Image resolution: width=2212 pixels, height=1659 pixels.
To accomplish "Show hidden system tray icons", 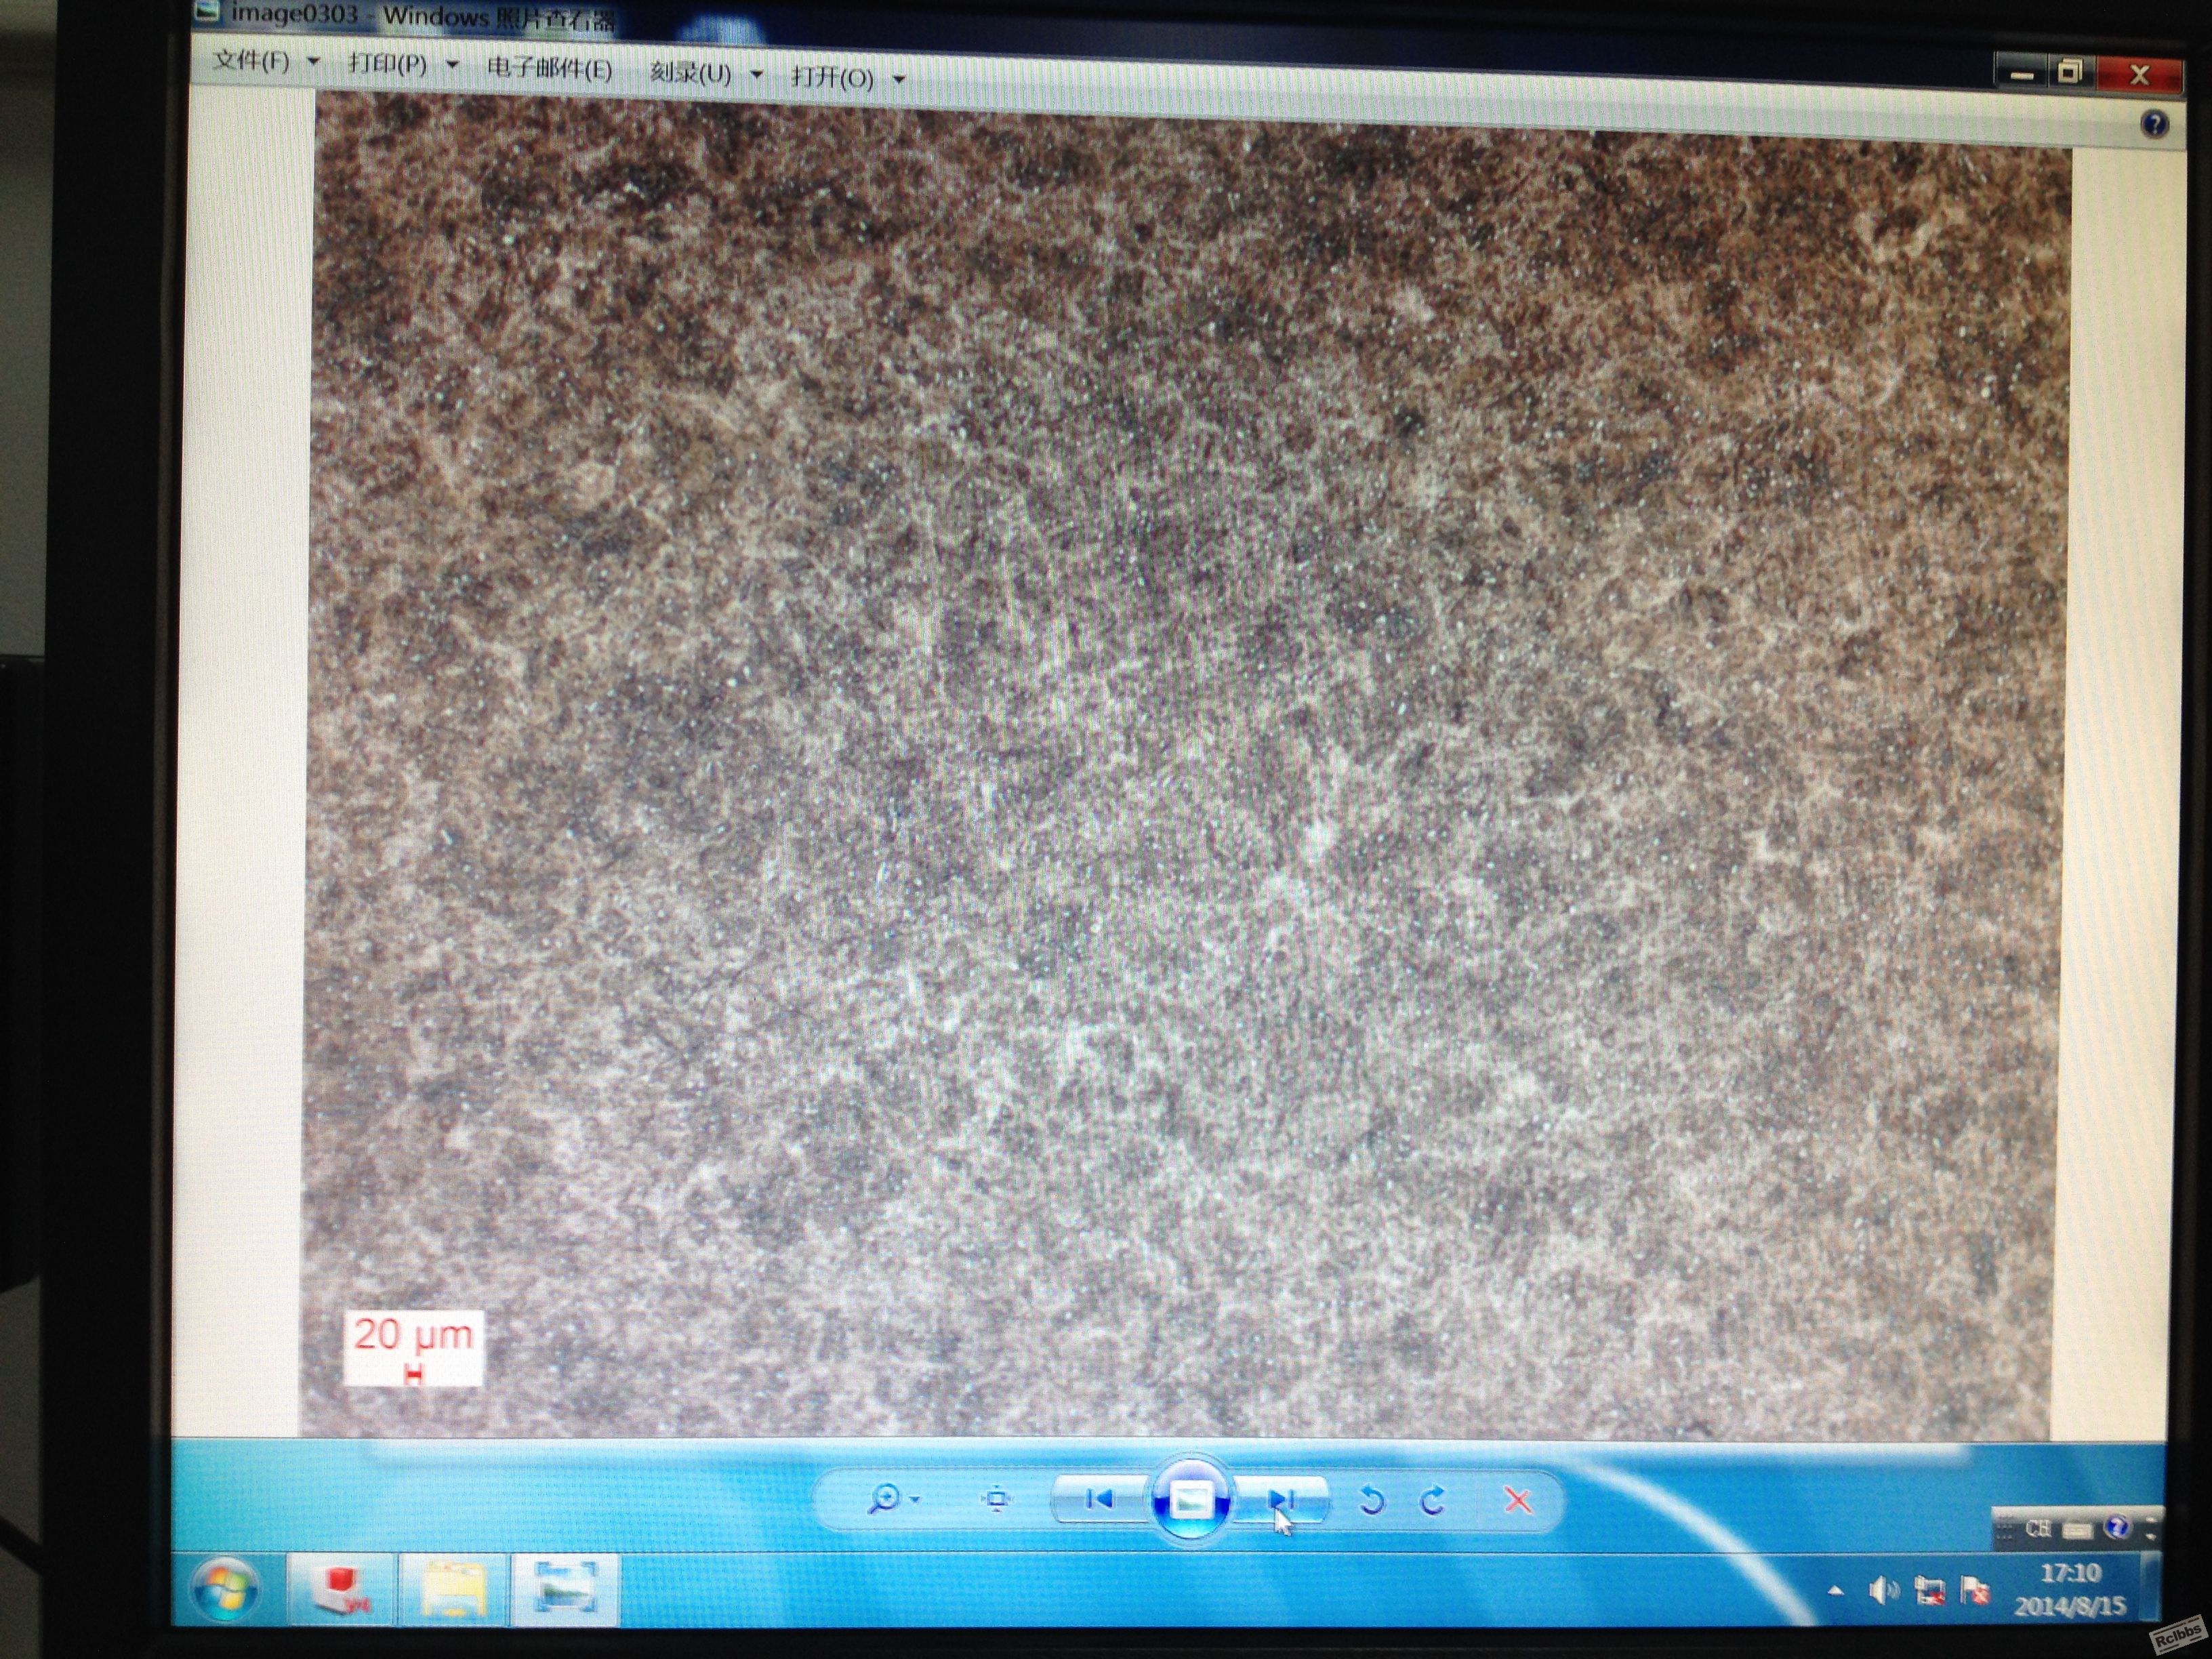I will click(1836, 1590).
